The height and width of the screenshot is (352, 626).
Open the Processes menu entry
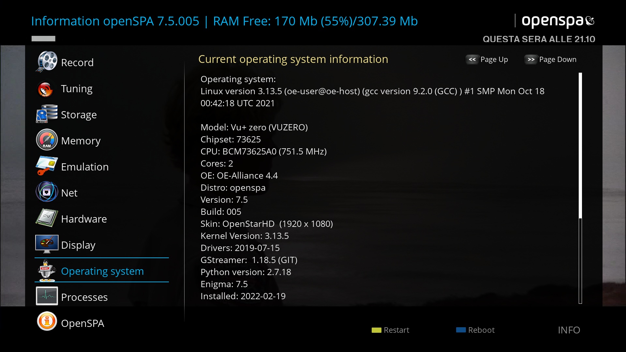tap(102, 297)
